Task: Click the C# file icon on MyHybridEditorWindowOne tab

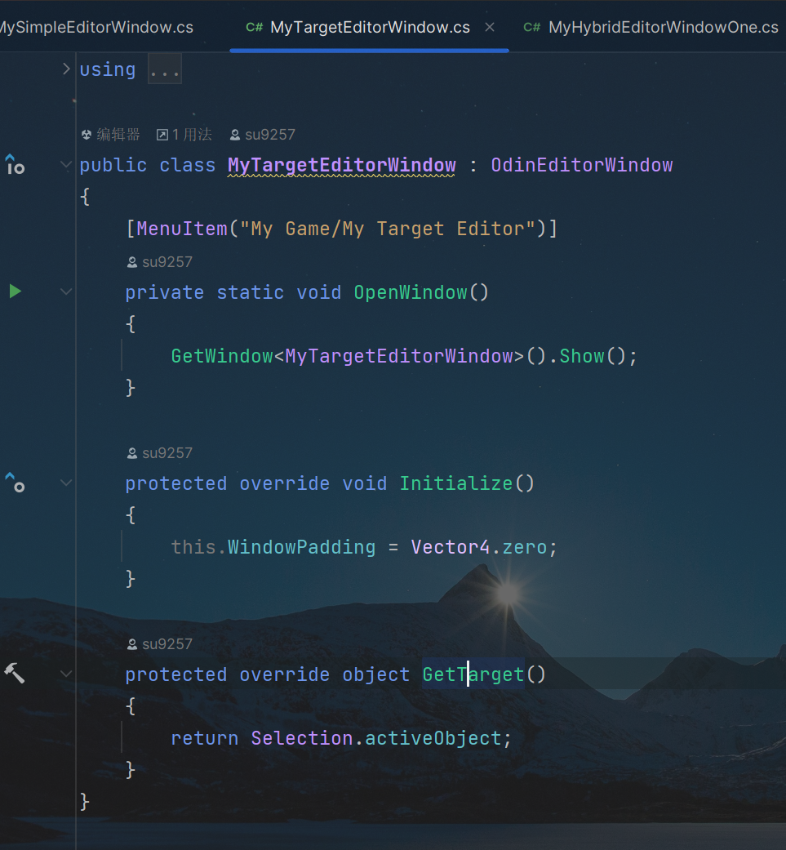Action: point(532,27)
